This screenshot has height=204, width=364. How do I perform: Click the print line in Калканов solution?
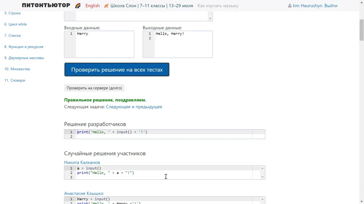106,173
